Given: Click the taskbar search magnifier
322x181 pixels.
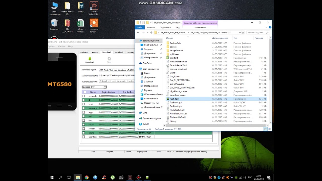Looking at the screenshot, I should [60, 177].
